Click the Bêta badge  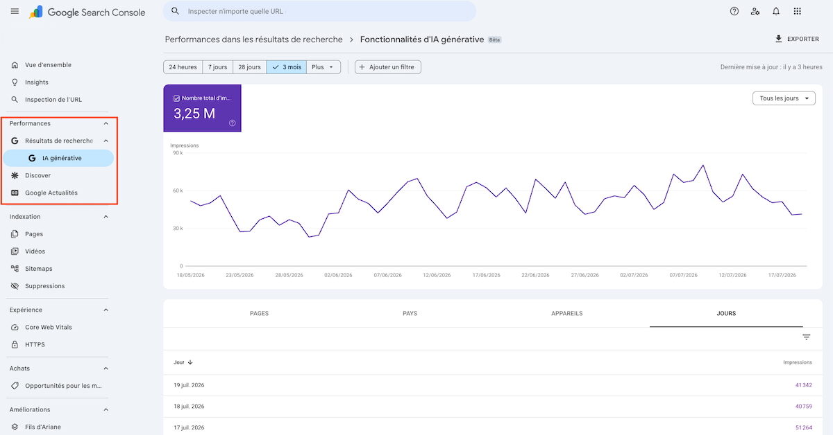coord(494,39)
